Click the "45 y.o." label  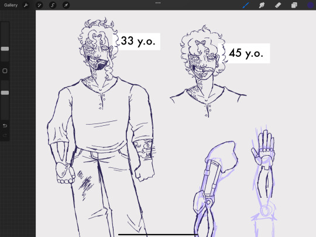(246, 53)
